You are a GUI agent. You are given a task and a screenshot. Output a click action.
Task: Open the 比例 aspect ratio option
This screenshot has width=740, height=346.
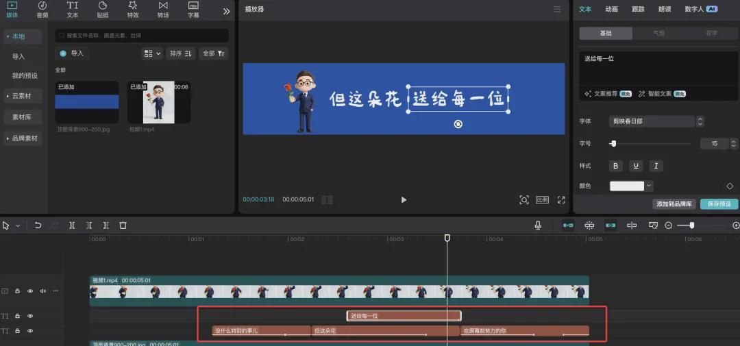(542, 199)
